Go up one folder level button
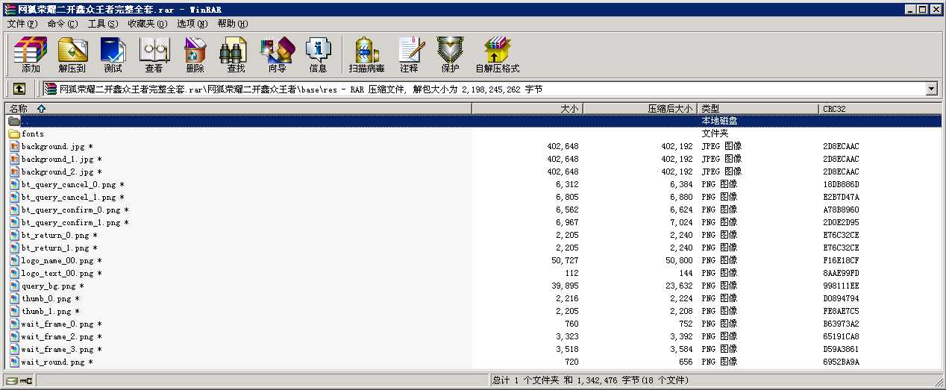 pyautogui.click(x=19, y=89)
